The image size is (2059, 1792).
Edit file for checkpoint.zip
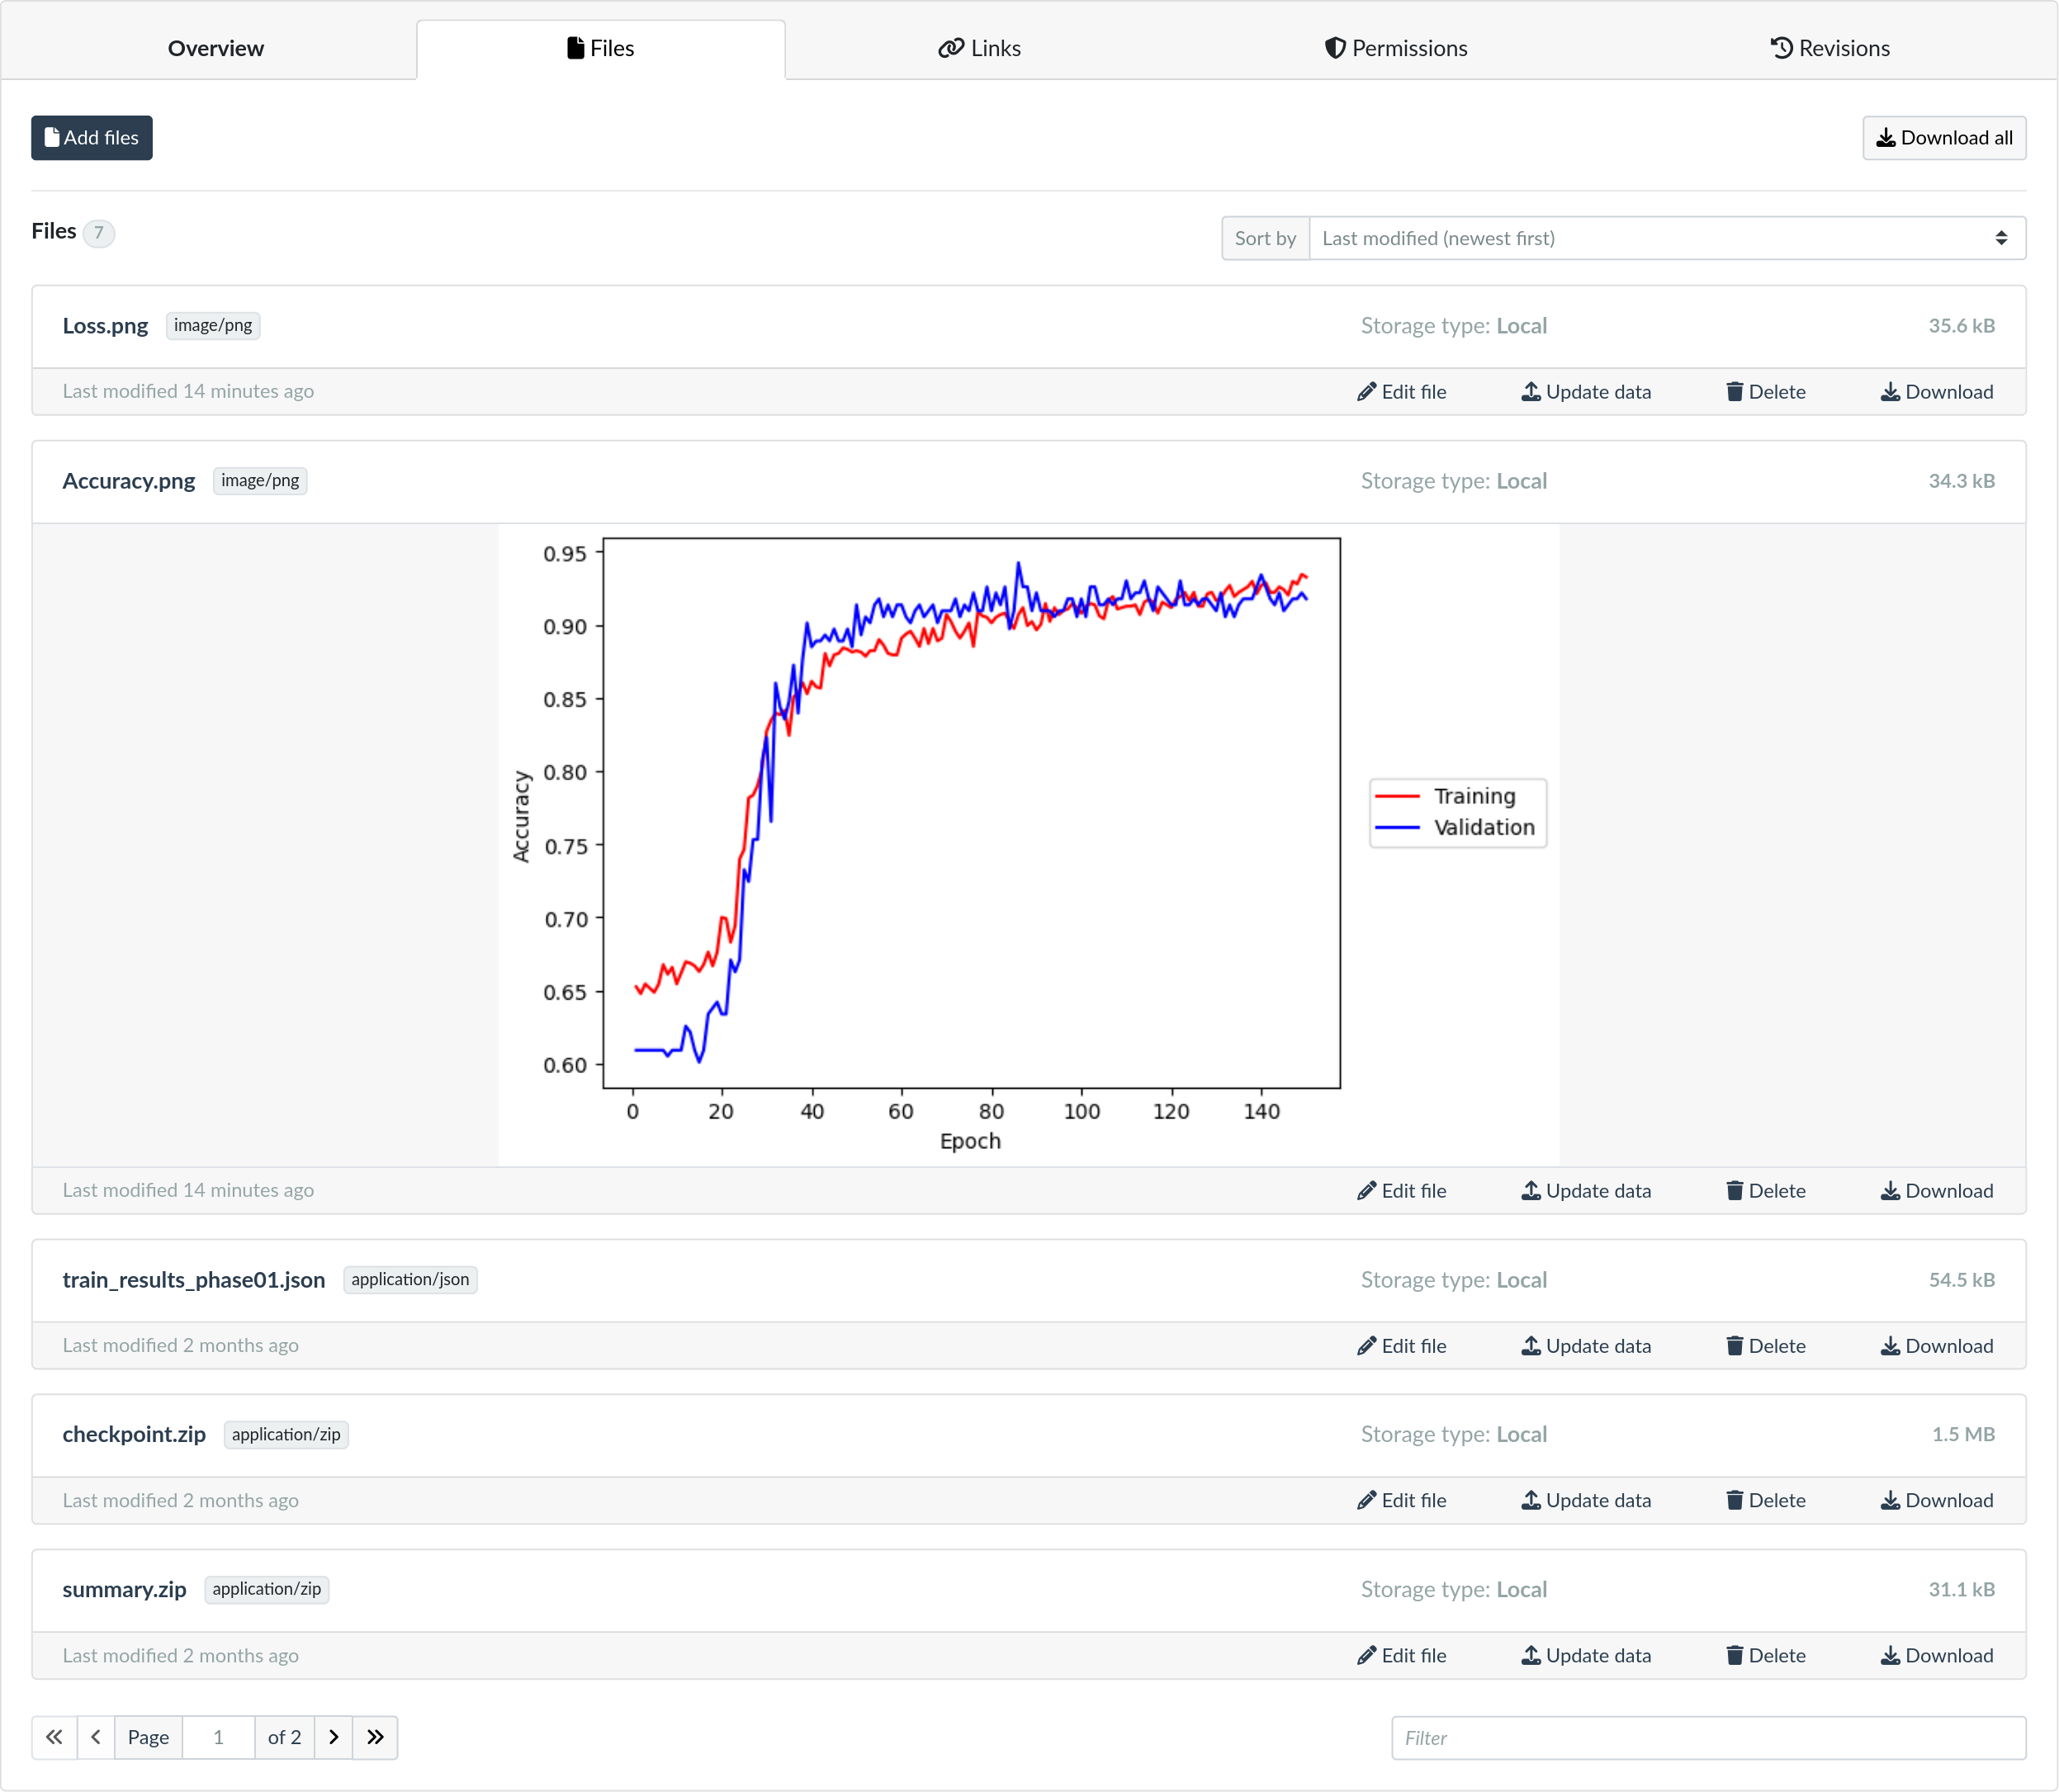click(1401, 1500)
